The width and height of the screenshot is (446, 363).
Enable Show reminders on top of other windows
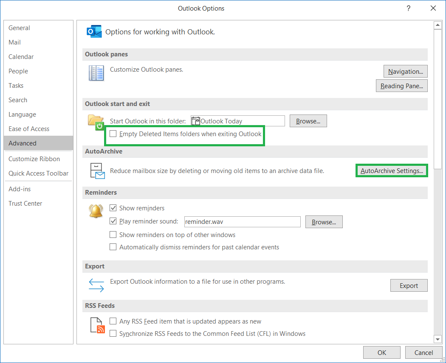pyautogui.click(x=113, y=235)
